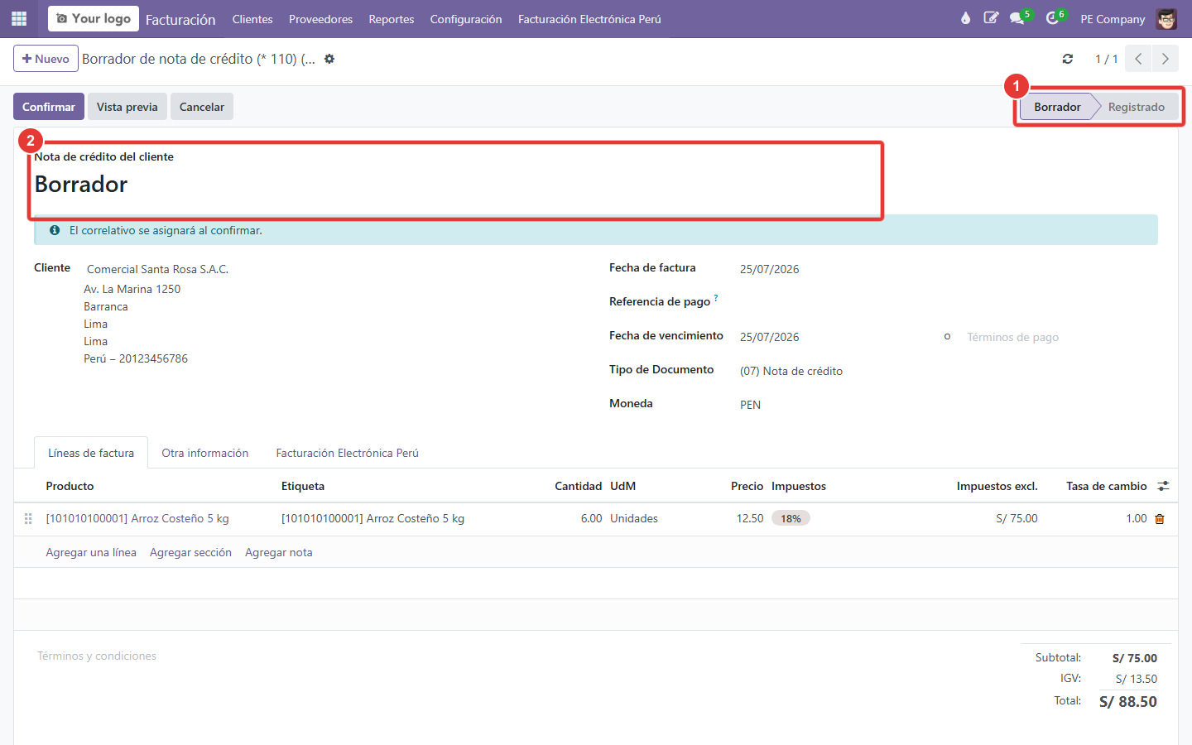Open the Clientes menu
This screenshot has height=745, width=1192.
tap(252, 19)
